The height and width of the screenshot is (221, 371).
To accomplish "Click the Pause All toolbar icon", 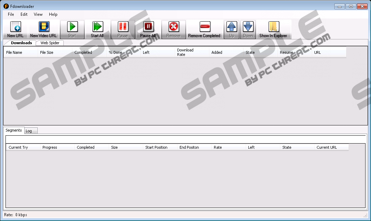I will [148, 29].
